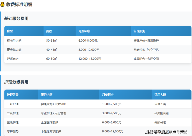Click the 服务内容 column header
Image resolution: width=192 pixels, height=136 pixels.
[47, 95]
